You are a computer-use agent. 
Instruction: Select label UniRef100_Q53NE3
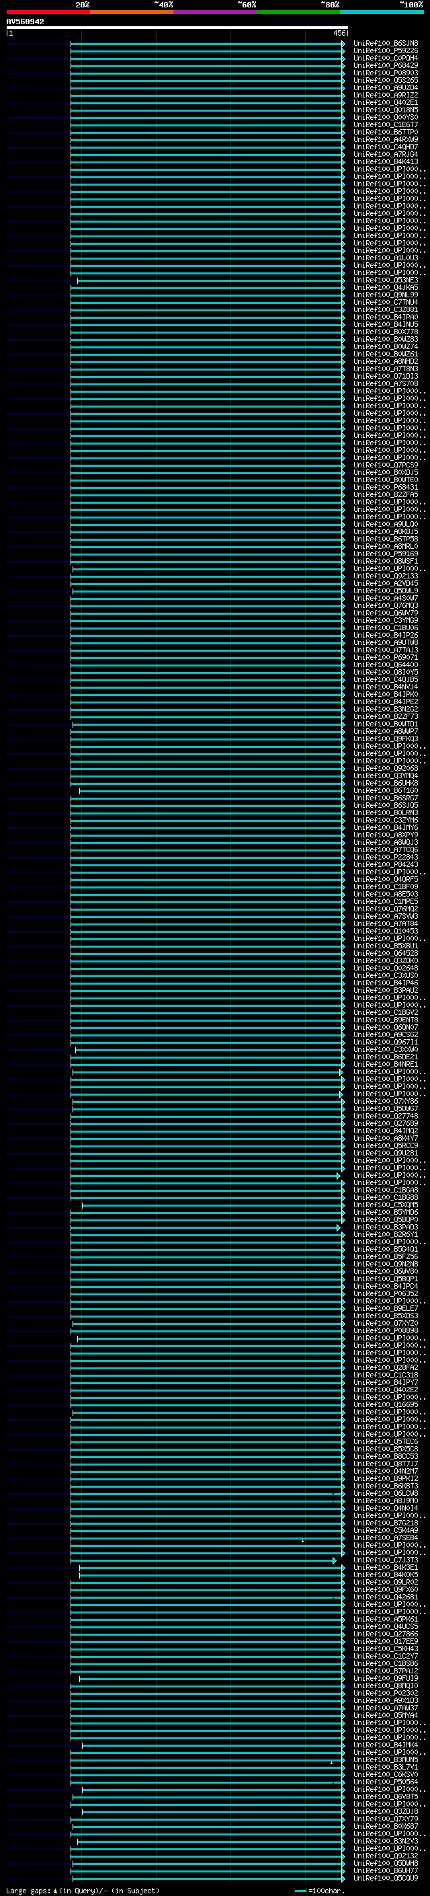[386, 280]
